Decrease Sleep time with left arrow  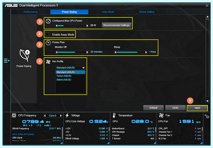pos(115,52)
